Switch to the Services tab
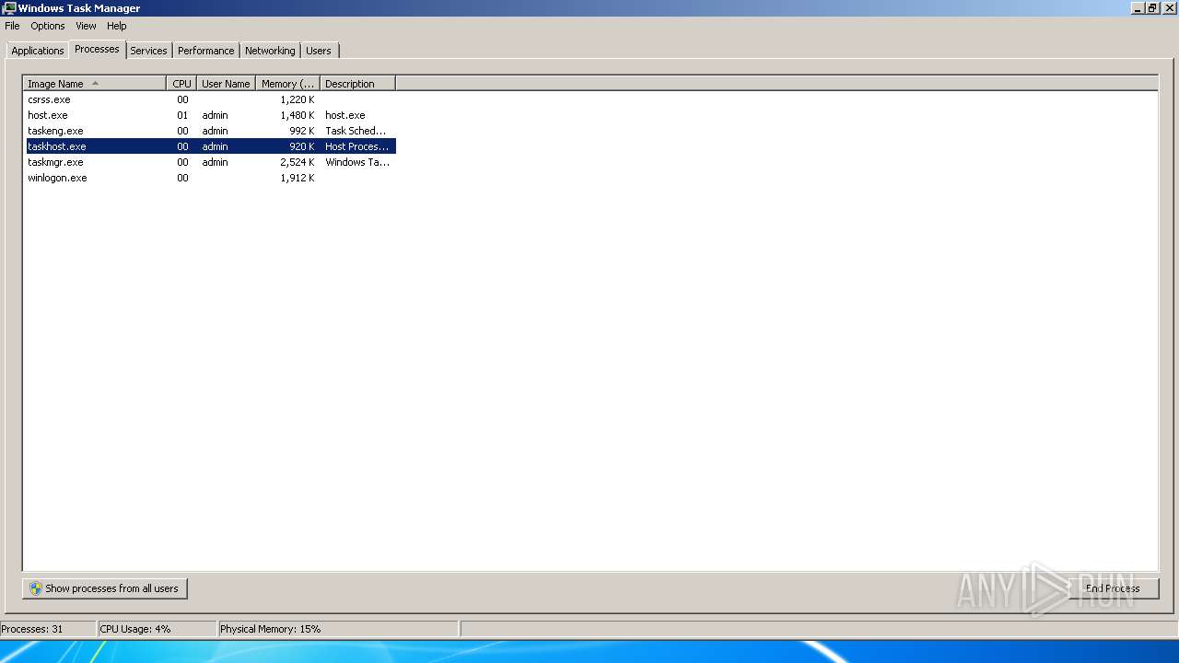This screenshot has width=1179, height=663. point(148,51)
